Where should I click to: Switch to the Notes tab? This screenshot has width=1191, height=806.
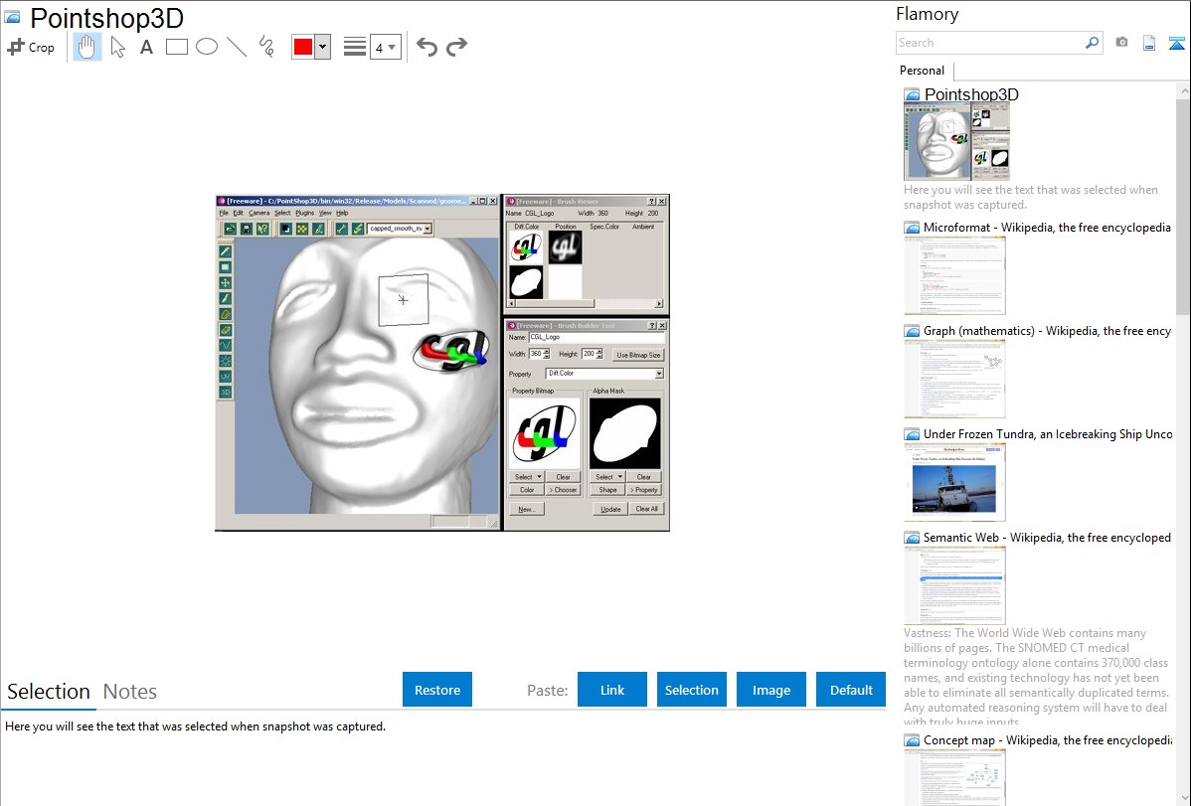[130, 692]
